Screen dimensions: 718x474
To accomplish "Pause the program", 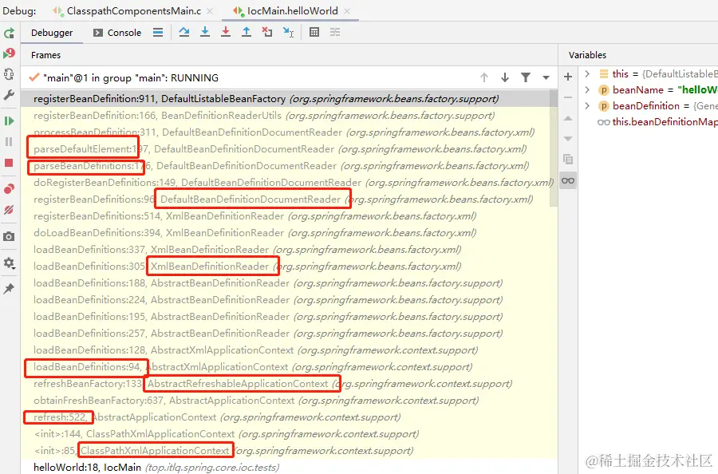I will coord(9,142).
